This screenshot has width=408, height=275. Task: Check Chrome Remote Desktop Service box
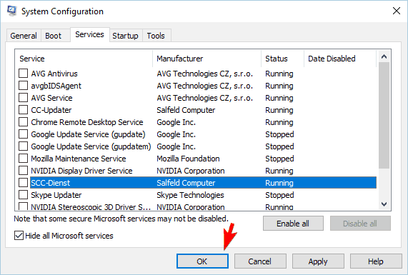point(23,122)
